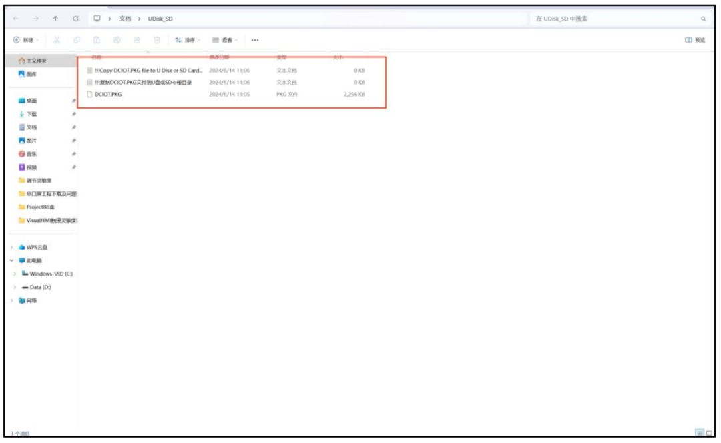Open the 查看 view dropdown
The image size is (721, 443).
coord(225,40)
